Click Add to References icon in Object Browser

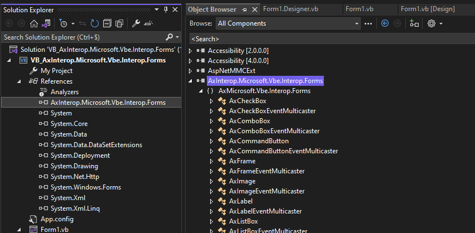pyautogui.click(x=414, y=23)
